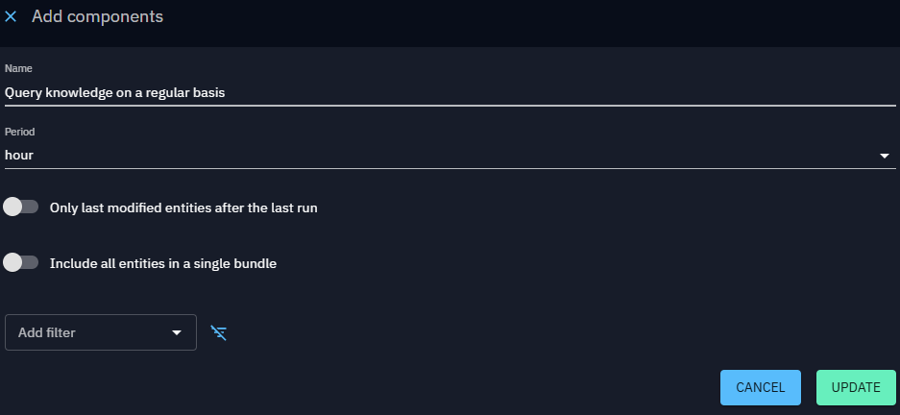This screenshot has width=900, height=415.
Task: Click the Period field label
Action: pyautogui.click(x=20, y=131)
